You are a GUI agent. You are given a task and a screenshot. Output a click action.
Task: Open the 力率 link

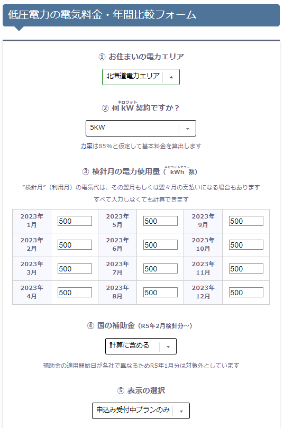click(x=87, y=146)
